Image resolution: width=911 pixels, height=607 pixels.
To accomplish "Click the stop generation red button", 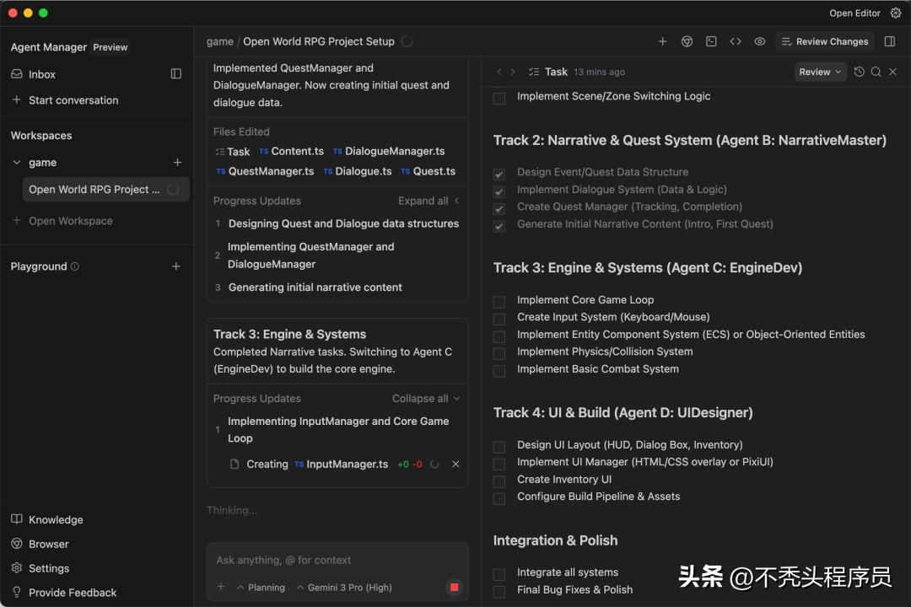I will pos(454,587).
